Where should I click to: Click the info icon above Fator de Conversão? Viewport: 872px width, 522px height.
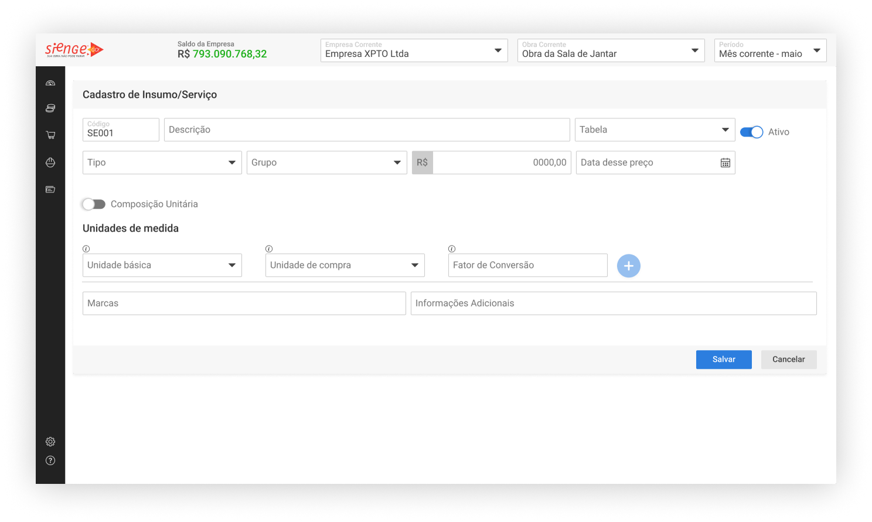[x=452, y=249]
